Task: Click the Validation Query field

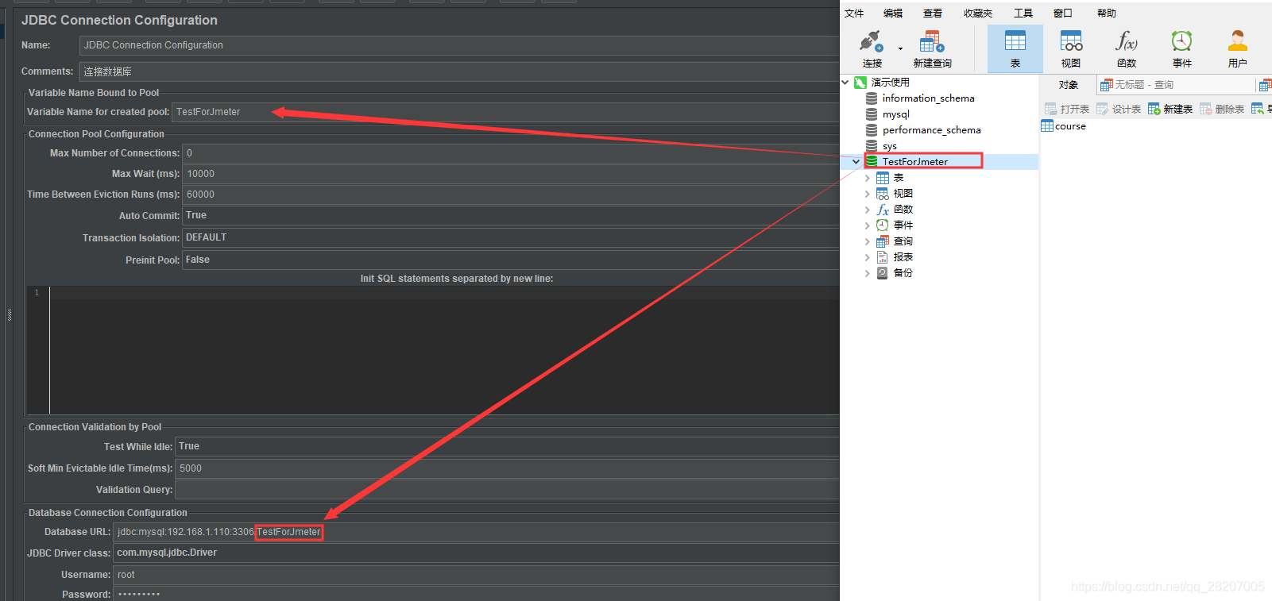Action: (x=507, y=490)
